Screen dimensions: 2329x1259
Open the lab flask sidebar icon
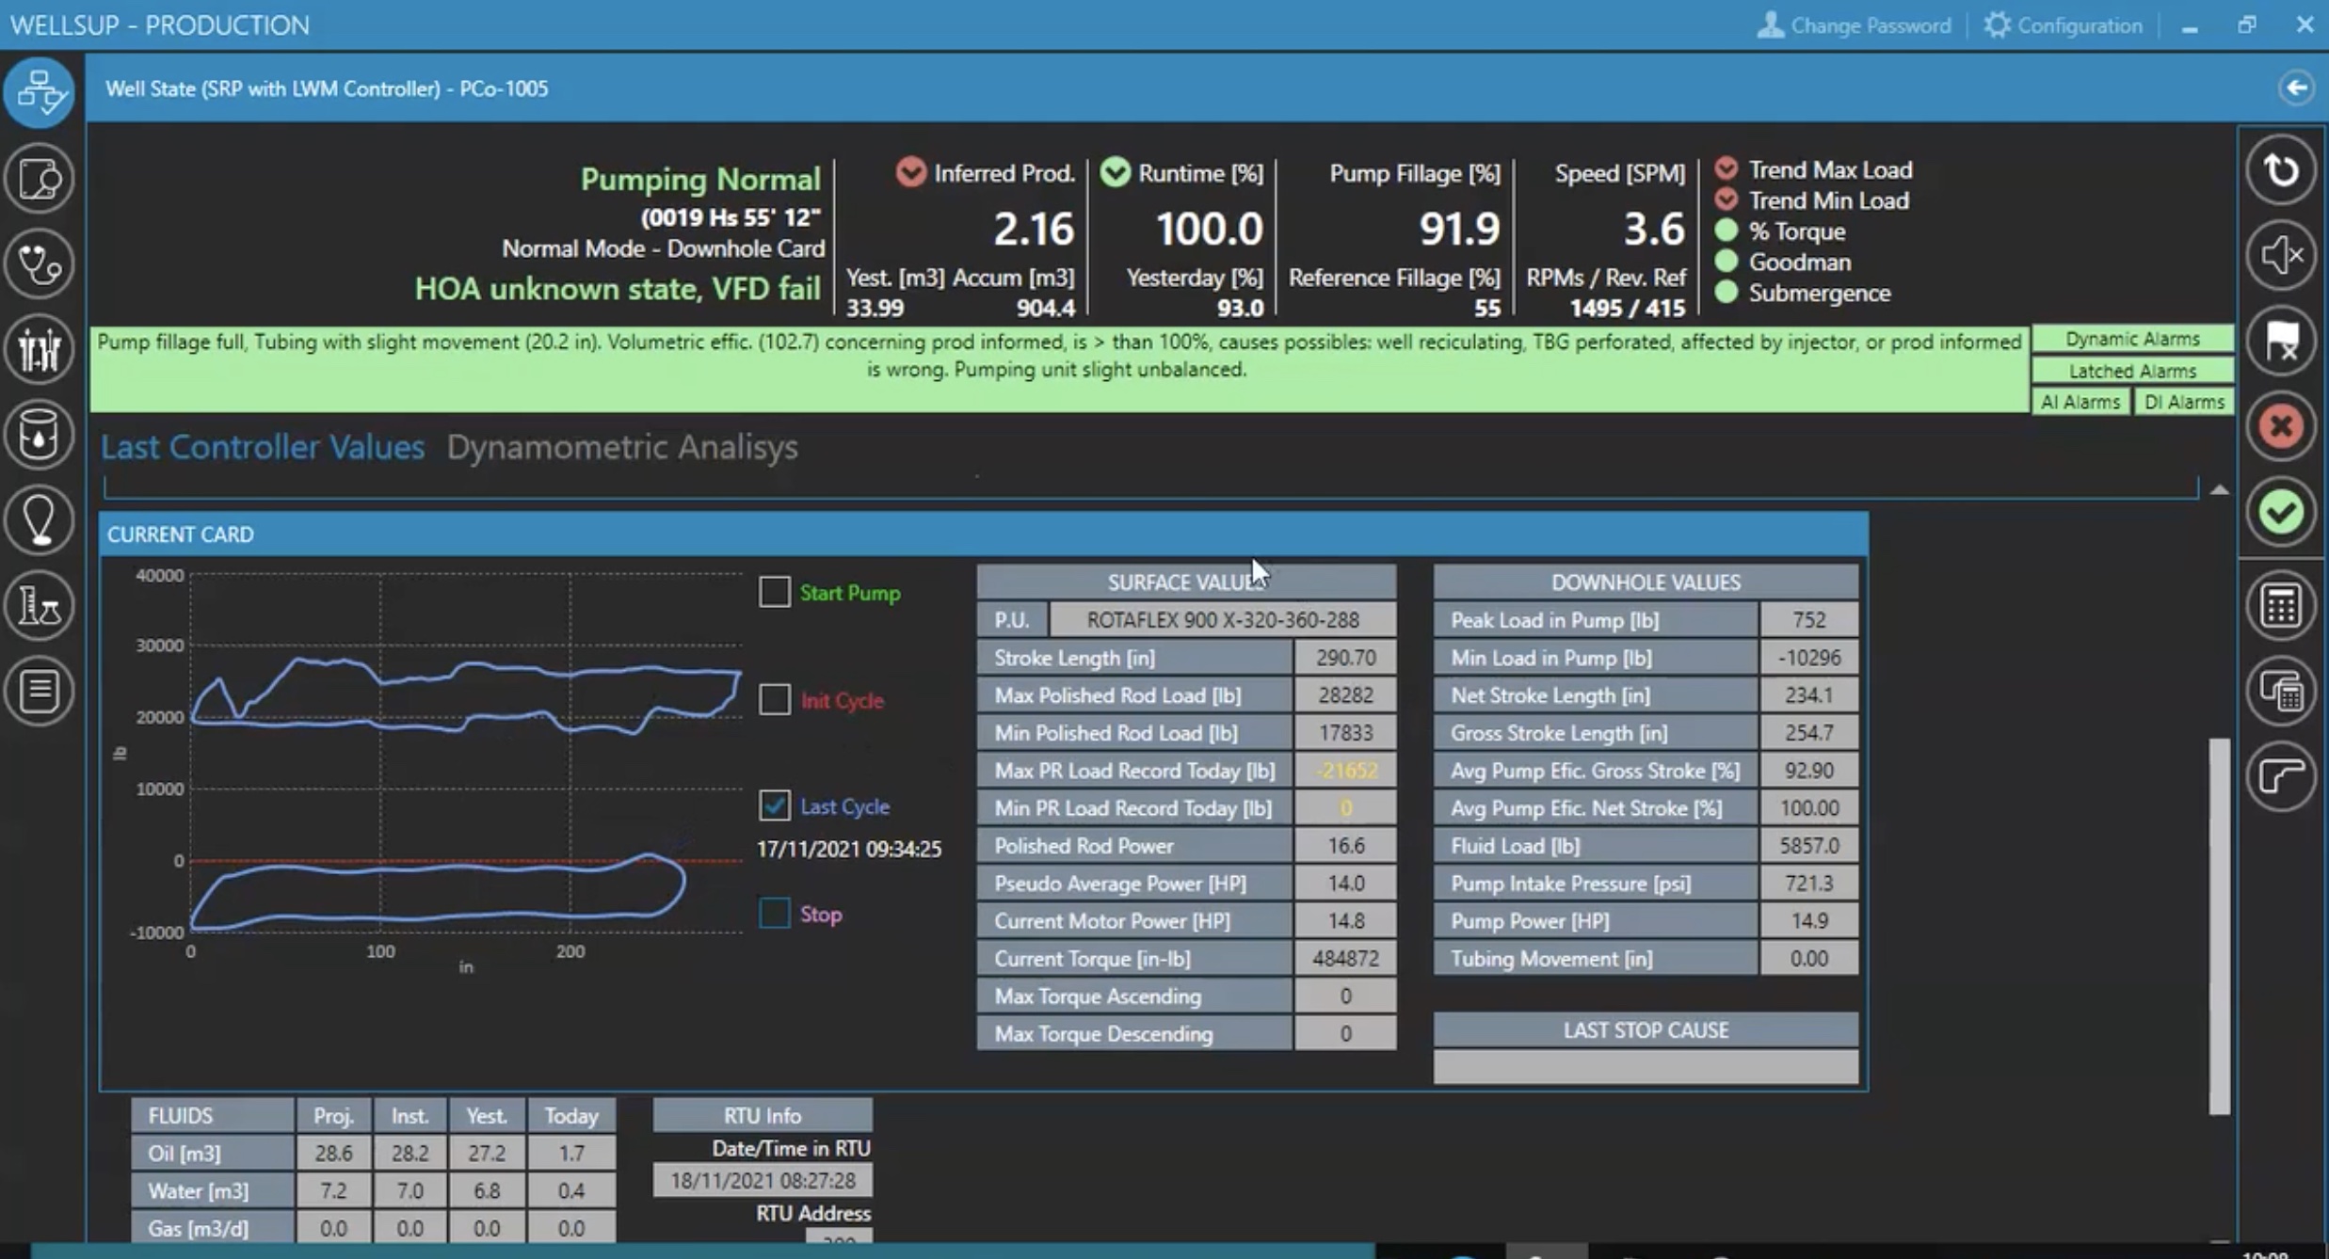tap(40, 605)
